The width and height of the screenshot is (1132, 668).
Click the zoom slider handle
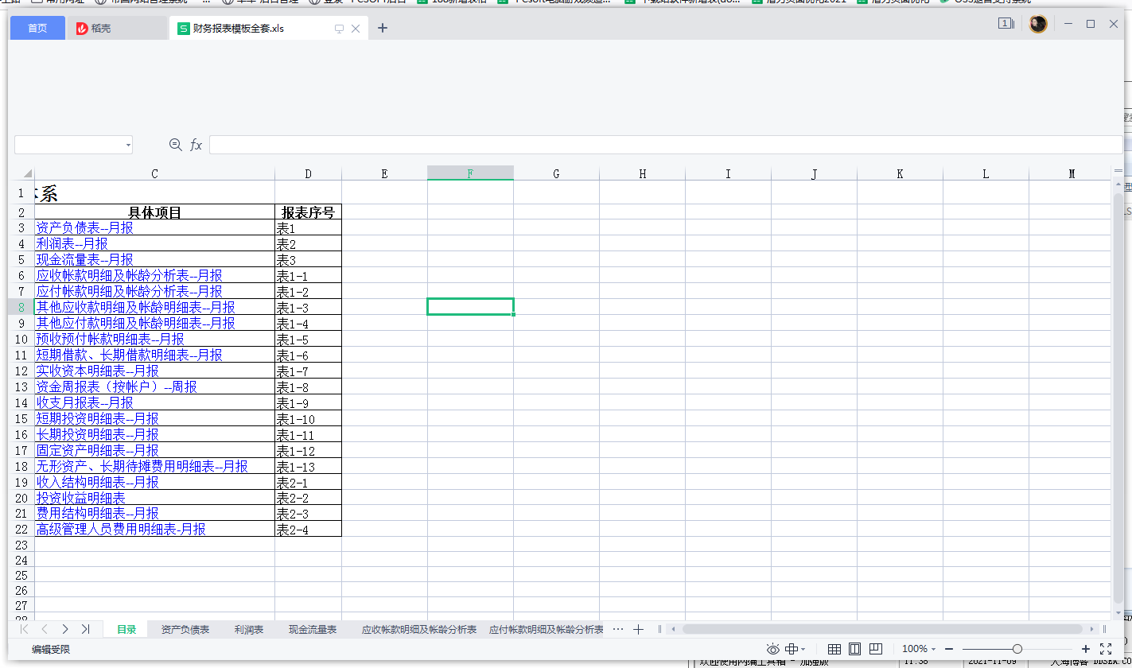[x=1017, y=649]
